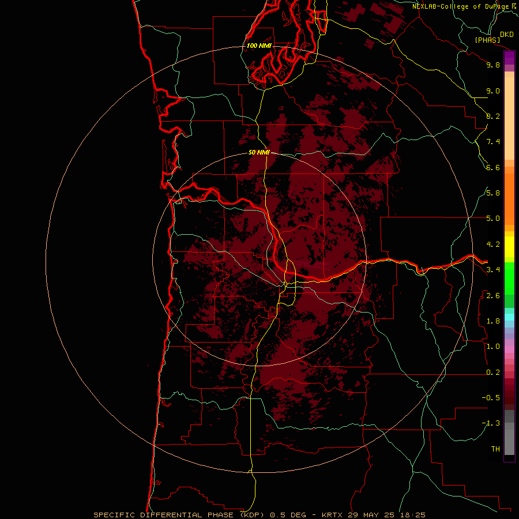Pick the purple band atop the color bar
Image resolution: width=519 pixels, height=519 pixels.
coord(509,58)
